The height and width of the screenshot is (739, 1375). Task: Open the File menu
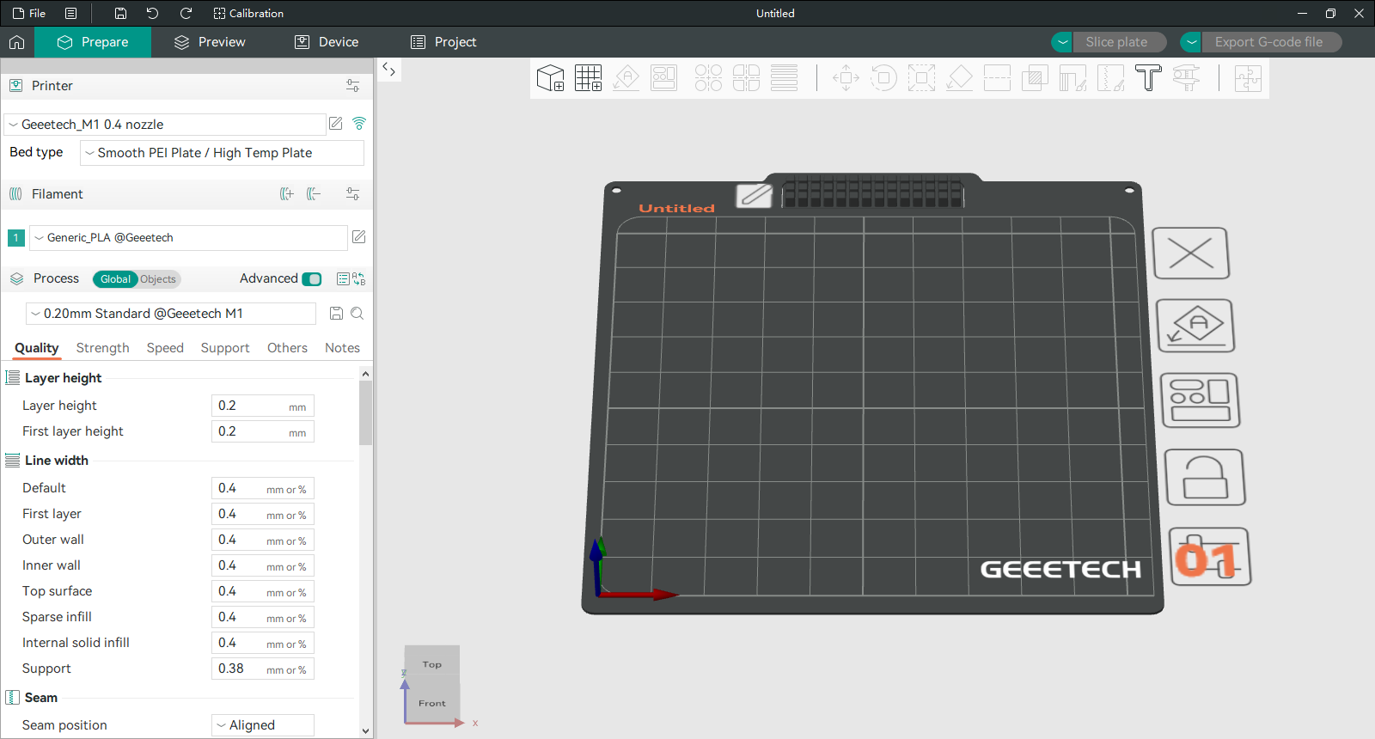tap(29, 13)
